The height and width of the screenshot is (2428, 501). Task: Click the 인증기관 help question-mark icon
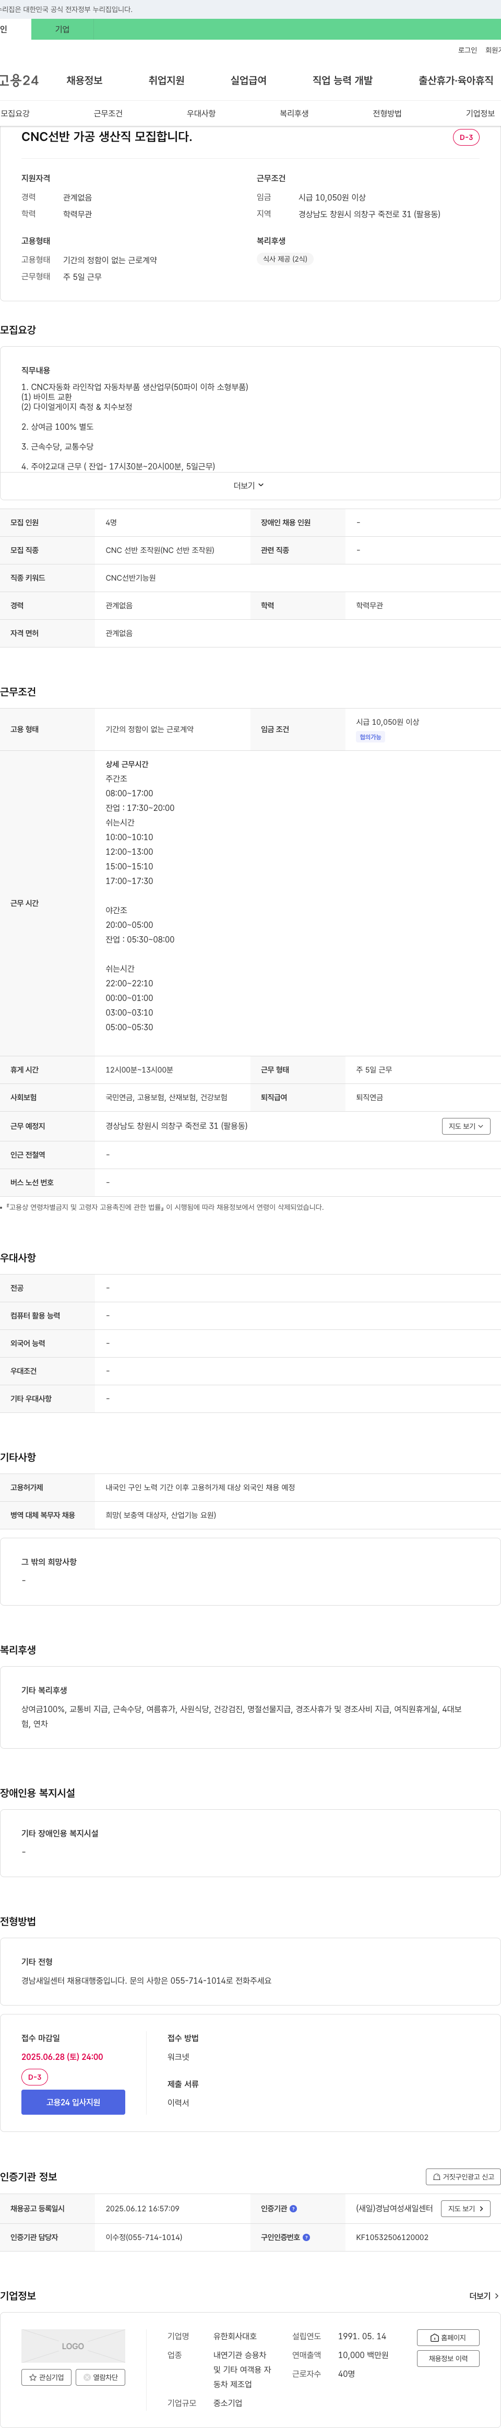293,2208
